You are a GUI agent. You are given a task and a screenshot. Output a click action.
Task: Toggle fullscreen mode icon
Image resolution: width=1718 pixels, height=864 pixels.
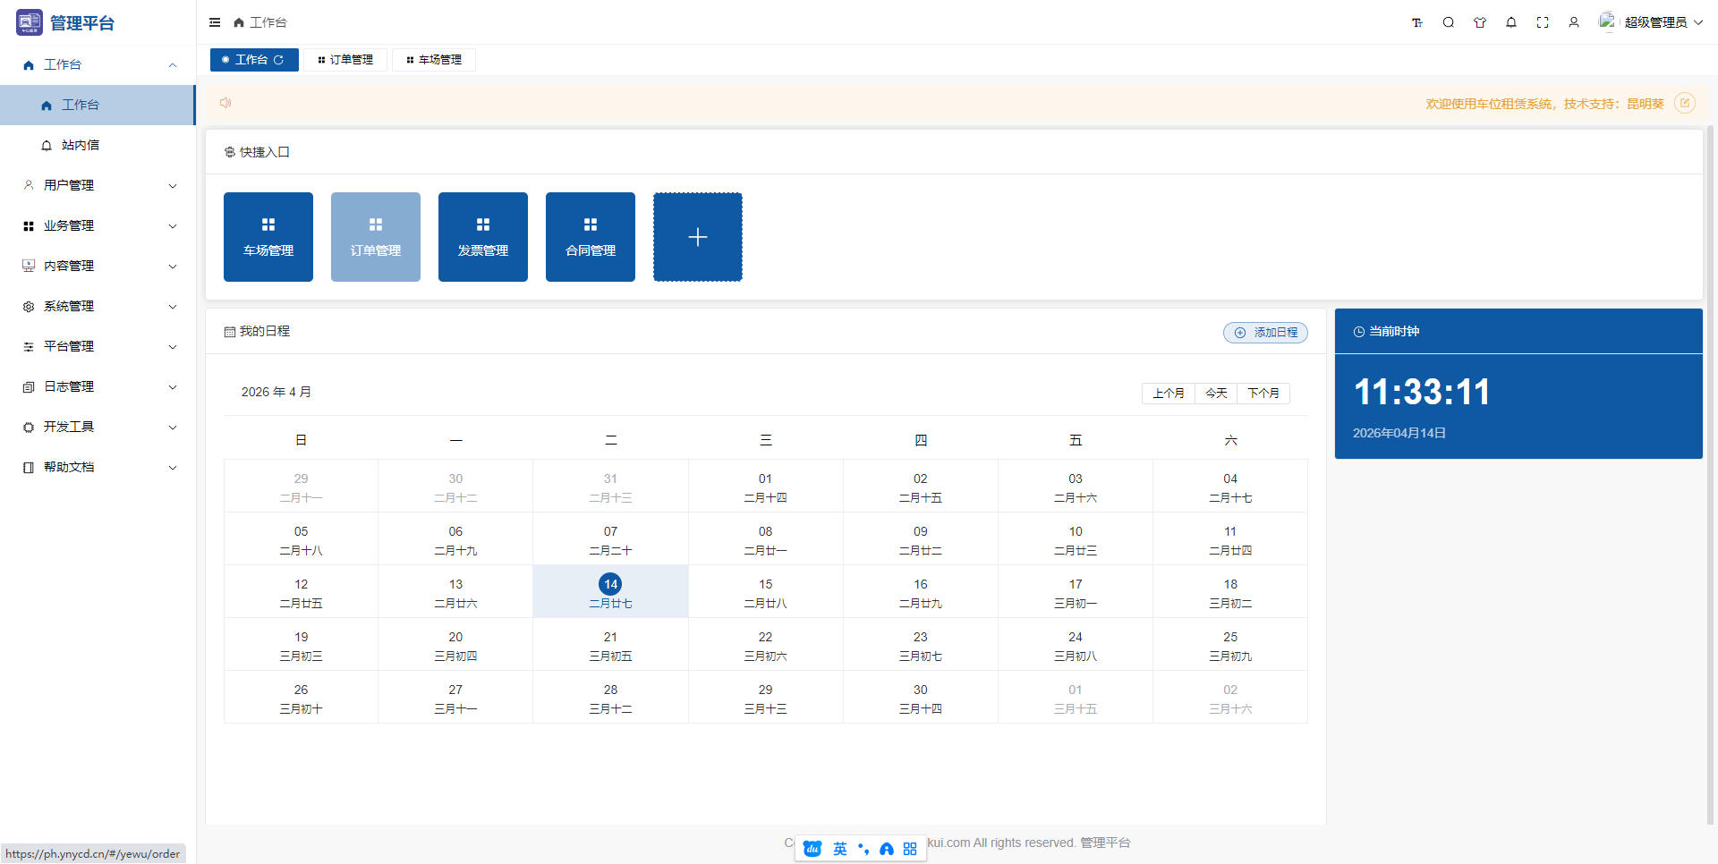click(1543, 22)
